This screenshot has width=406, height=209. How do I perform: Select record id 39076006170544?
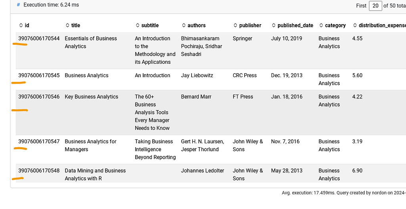39,38
